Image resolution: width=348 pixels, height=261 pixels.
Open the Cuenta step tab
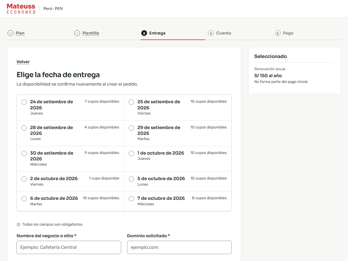(x=224, y=33)
